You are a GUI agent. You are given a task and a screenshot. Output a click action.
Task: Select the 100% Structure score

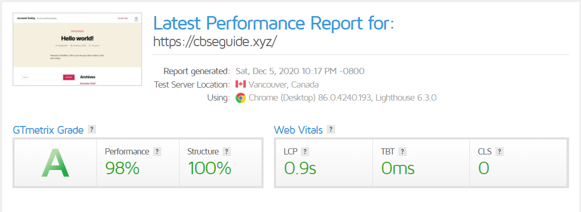pos(209,168)
